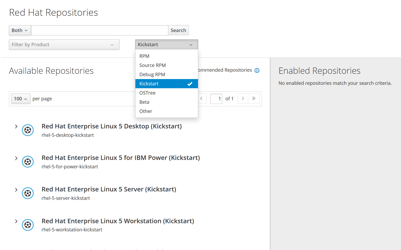Open the Filter by Product dropdown
Screen dimensions: 401x250
pos(64,44)
